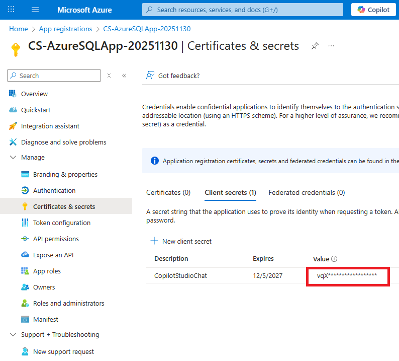Open the more options ellipsis menu
This screenshot has height=361, width=399.
coord(331,46)
